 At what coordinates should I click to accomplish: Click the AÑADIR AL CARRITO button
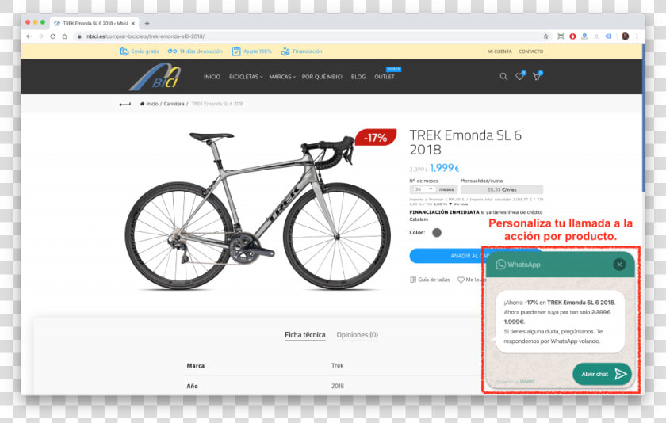[x=446, y=256]
